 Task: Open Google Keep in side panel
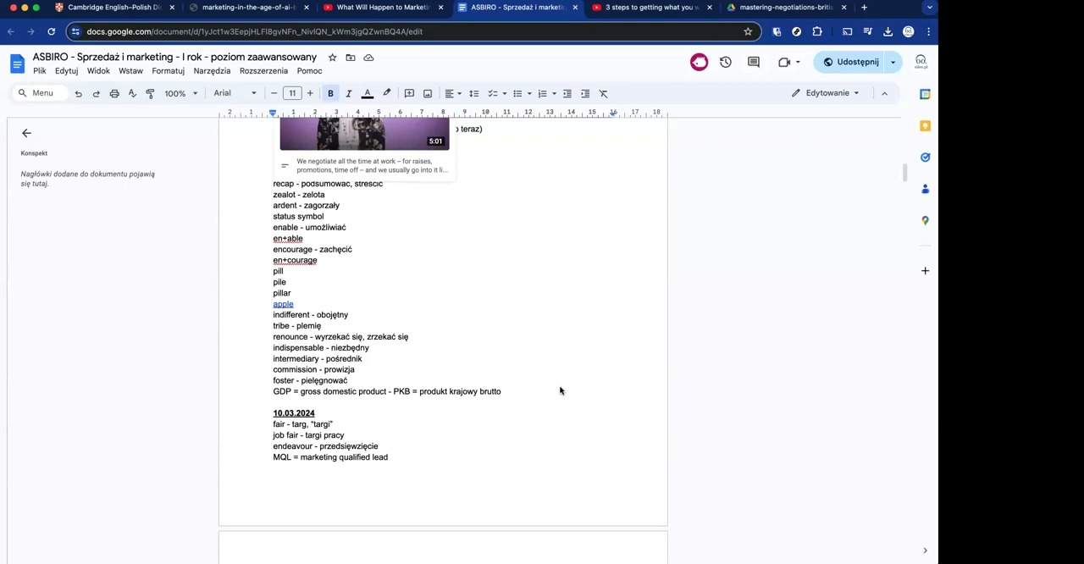(925, 125)
